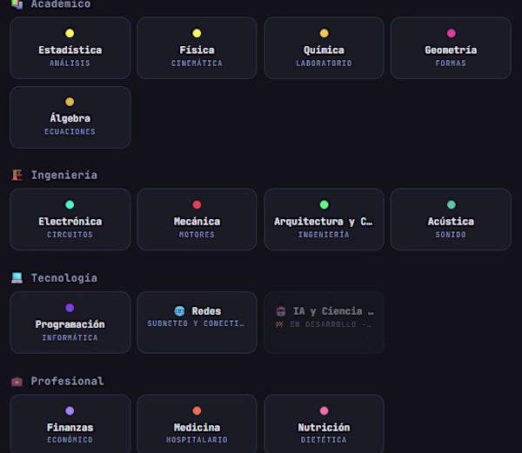Choose the Álgebra ecuaciones card
522x453 pixels.
pyautogui.click(x=70, y=117)
